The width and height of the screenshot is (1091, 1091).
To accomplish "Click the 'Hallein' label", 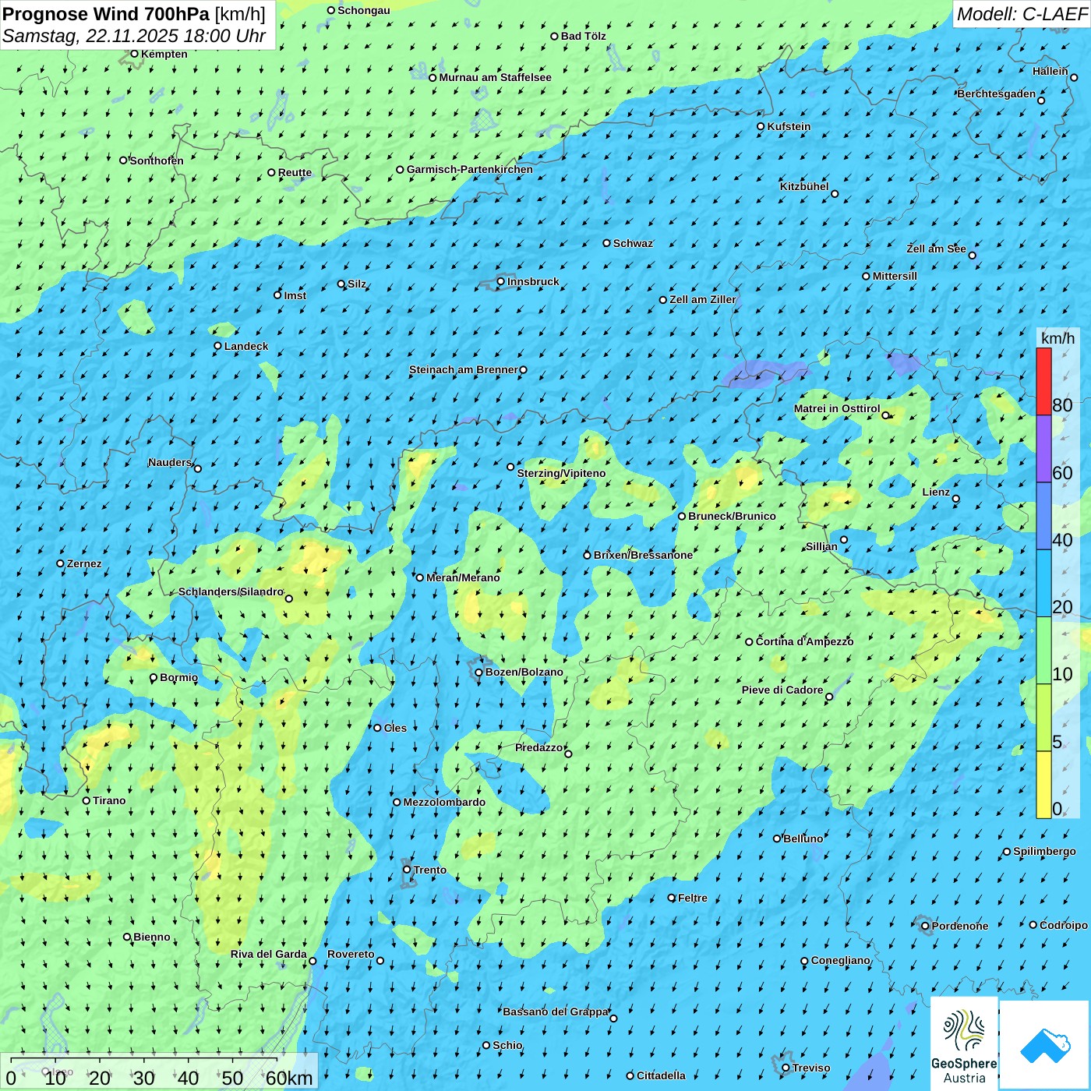I will tap(1050, 71).
